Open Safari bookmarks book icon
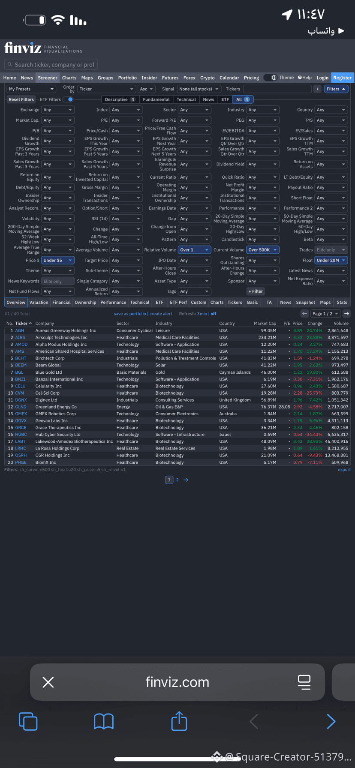 [x=104, y=721]
